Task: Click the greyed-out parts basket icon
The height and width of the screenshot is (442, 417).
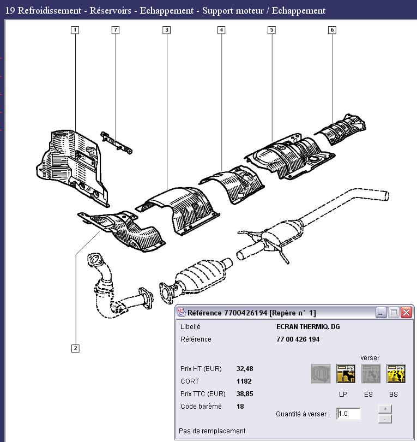Action: (x=321, y=374)
